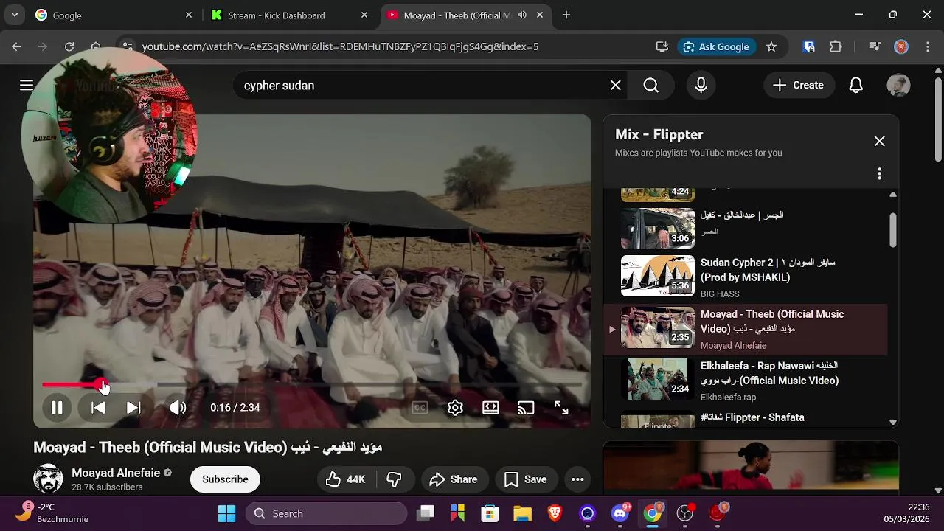Open Chrome profile avatar

901,46
